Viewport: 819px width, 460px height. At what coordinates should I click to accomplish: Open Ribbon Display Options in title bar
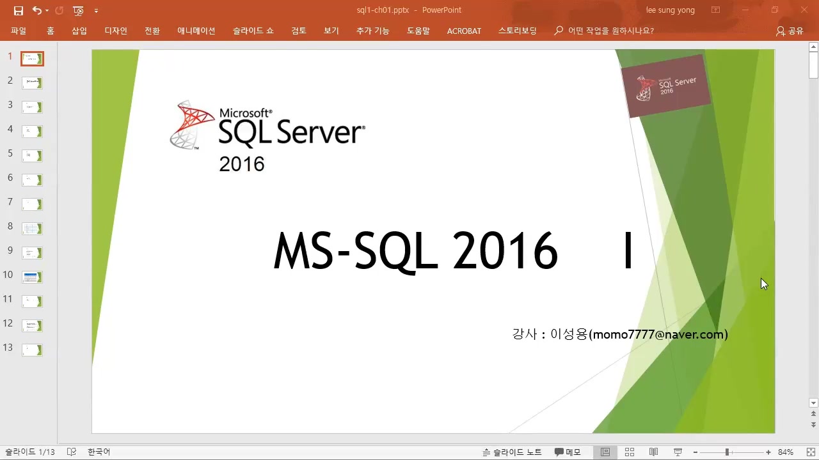point(716,10)
